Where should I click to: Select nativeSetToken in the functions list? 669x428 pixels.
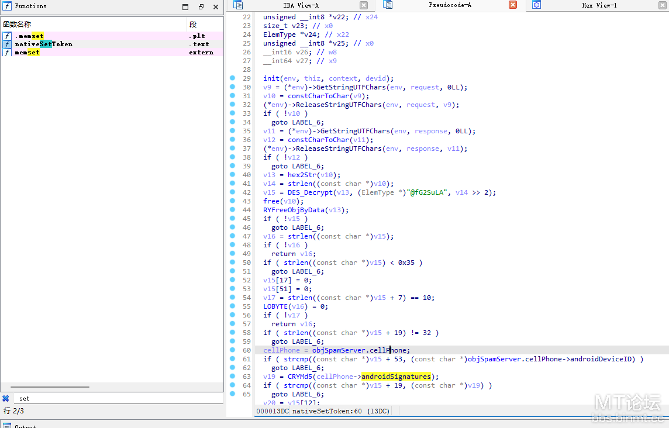(43, 44)
